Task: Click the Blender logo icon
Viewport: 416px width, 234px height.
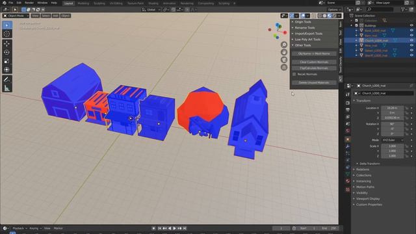Action: (x=4, y=3)
